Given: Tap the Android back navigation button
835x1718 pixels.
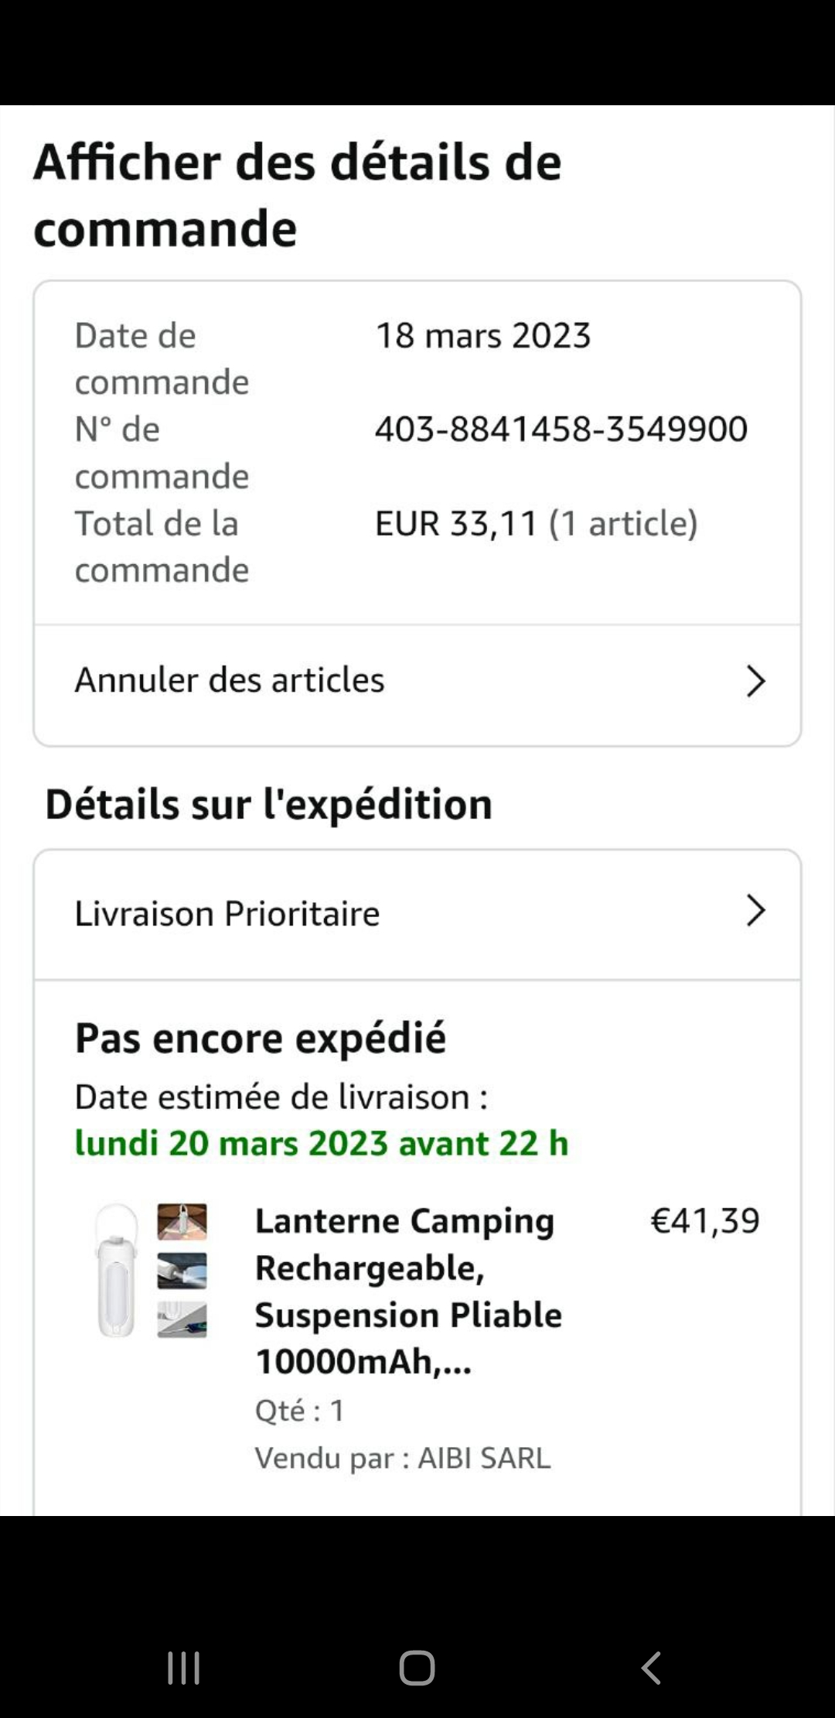Looking at the screenshot, I should coord(651,1668).
